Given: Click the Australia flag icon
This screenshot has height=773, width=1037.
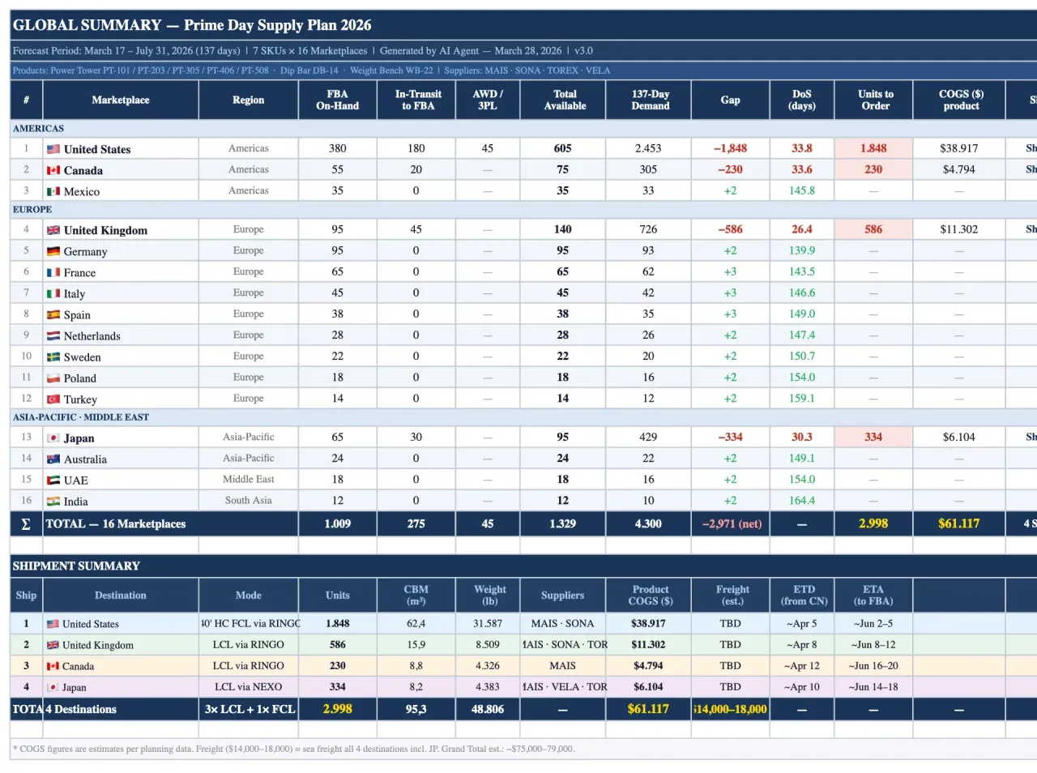Looking at the screenshot, I should pyautogui.click(x=53, y=459).
